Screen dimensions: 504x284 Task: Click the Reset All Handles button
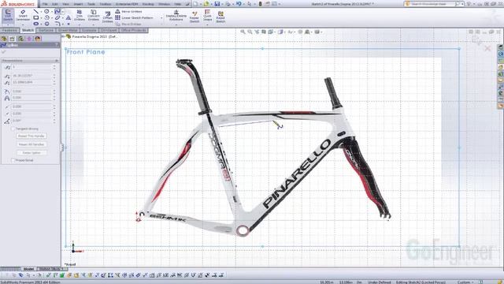(x=31, y=144)
